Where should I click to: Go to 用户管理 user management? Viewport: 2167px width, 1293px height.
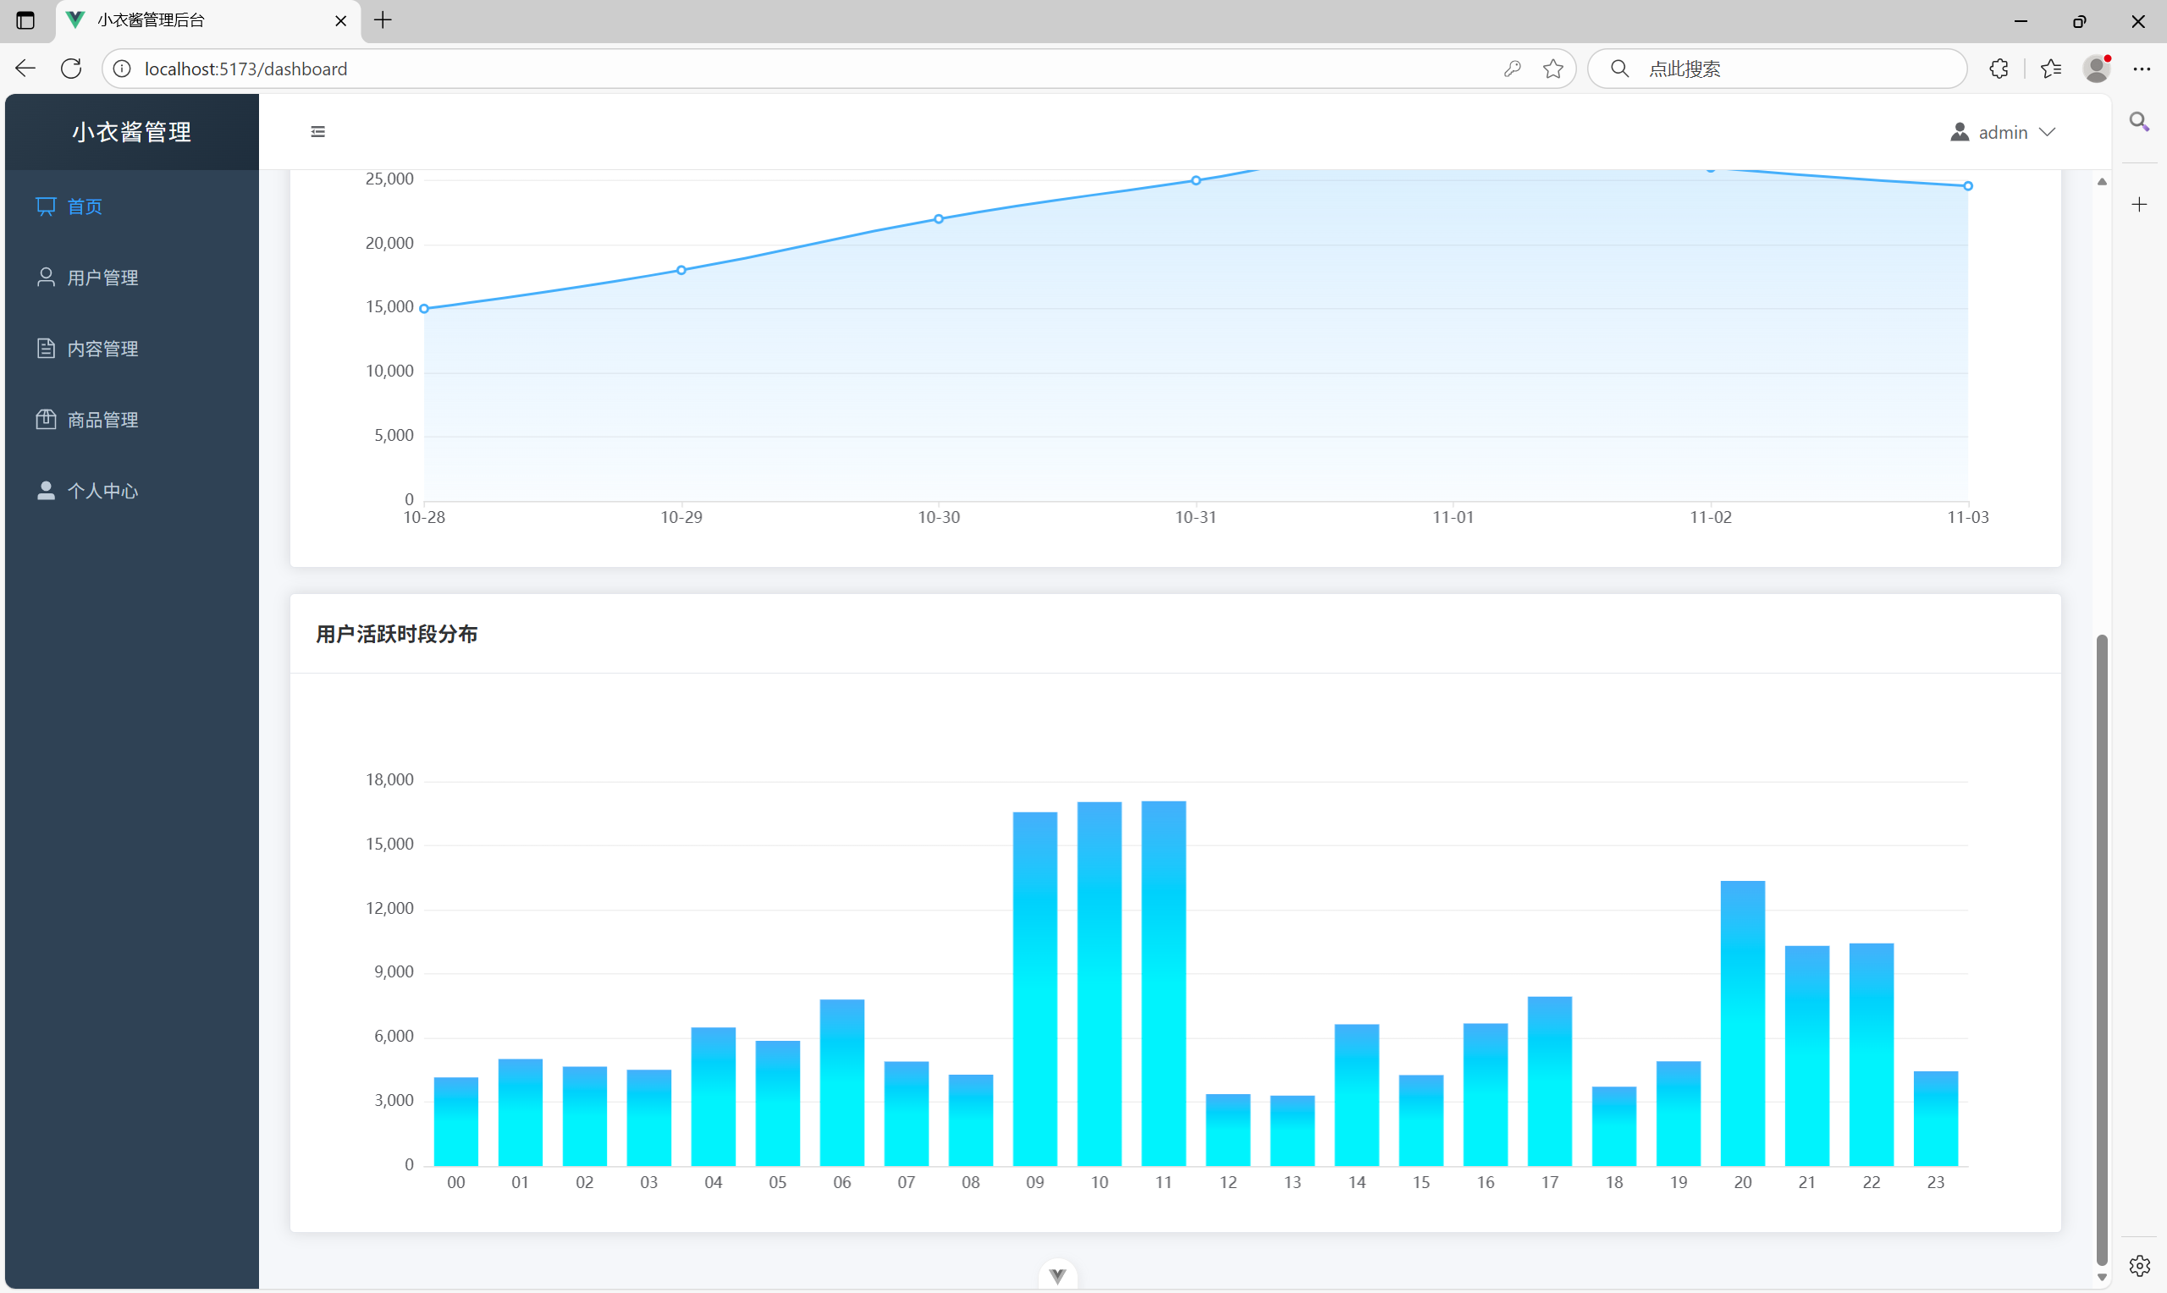click(102, 278)
